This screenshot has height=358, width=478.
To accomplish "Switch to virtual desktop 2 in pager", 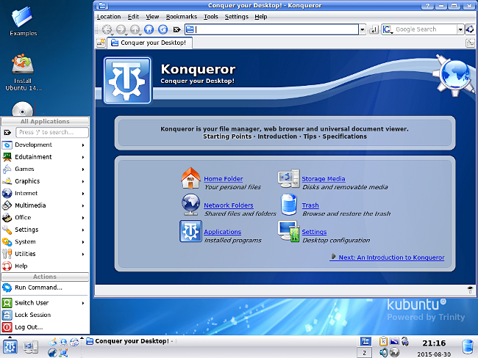I will coord(364,353).
